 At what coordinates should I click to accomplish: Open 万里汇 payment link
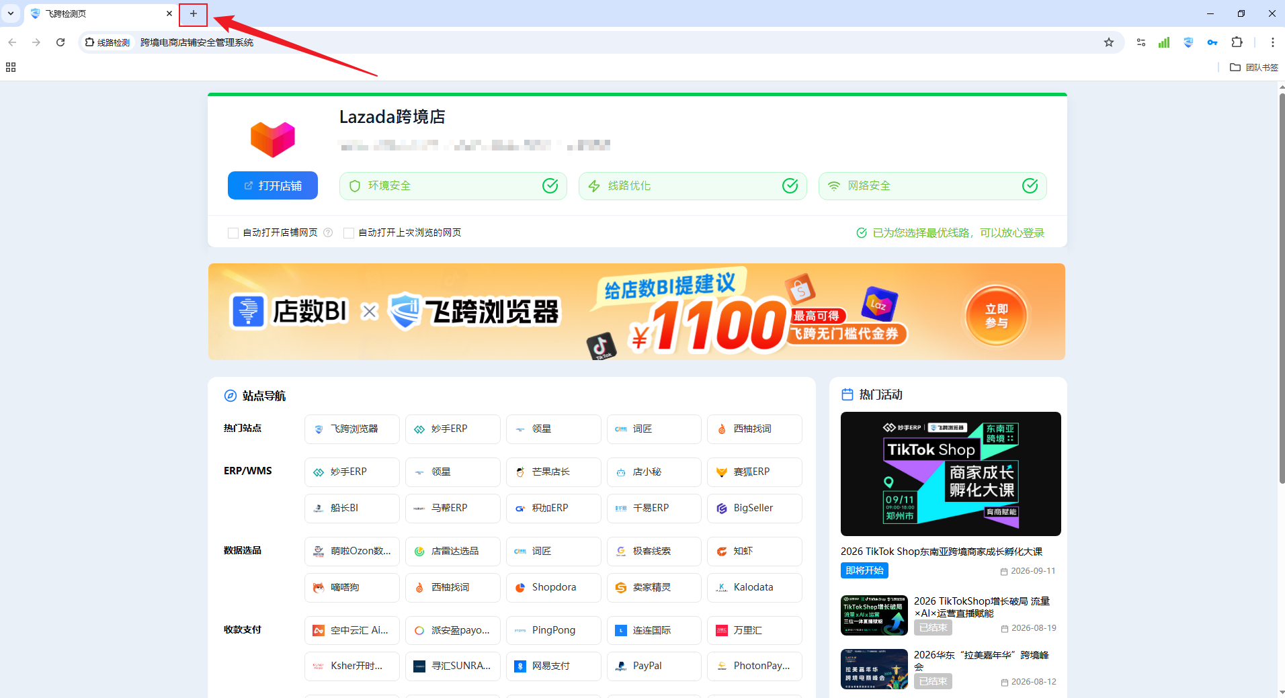[x=755, y=631]
